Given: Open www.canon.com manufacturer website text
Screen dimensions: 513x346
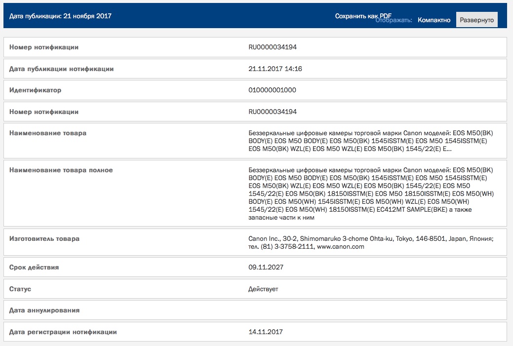Looking at the screenshot, I should pos(340,247).
